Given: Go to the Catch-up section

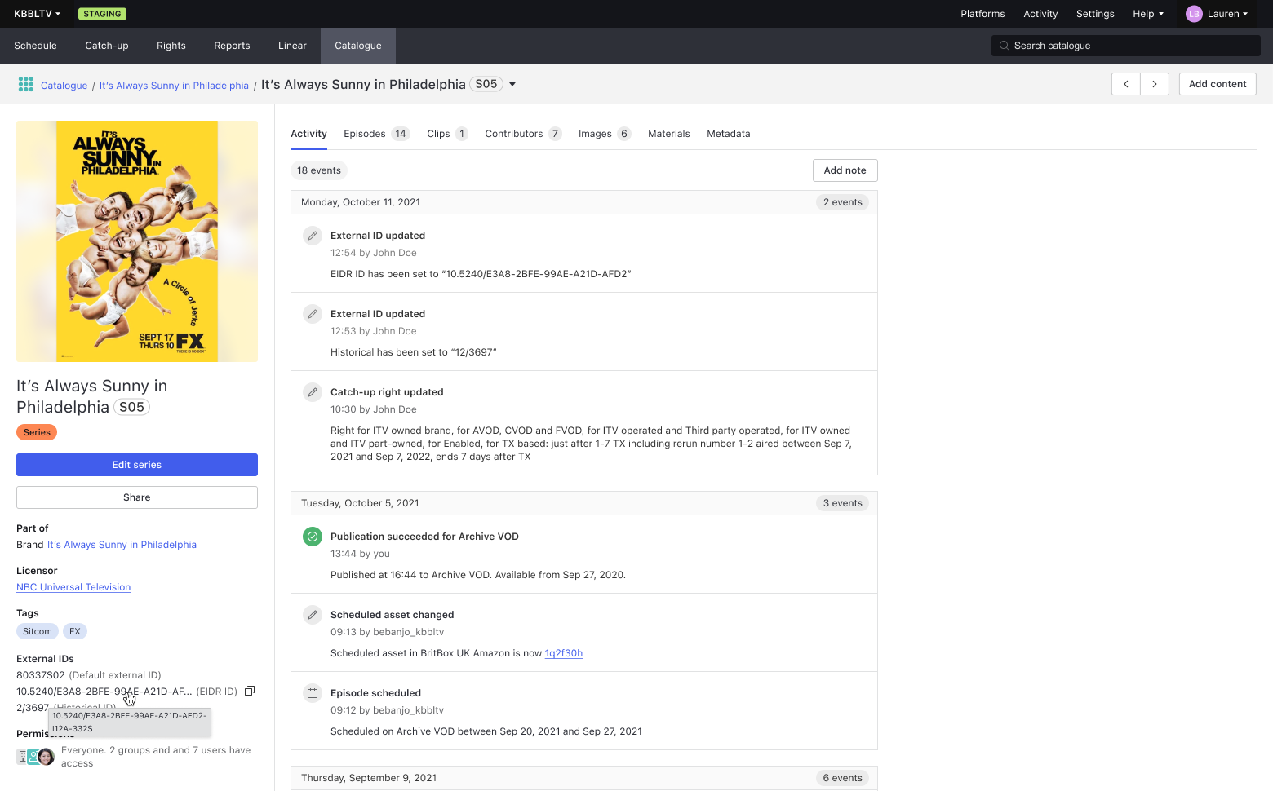Looking at the screenshot, I should 107,46.
